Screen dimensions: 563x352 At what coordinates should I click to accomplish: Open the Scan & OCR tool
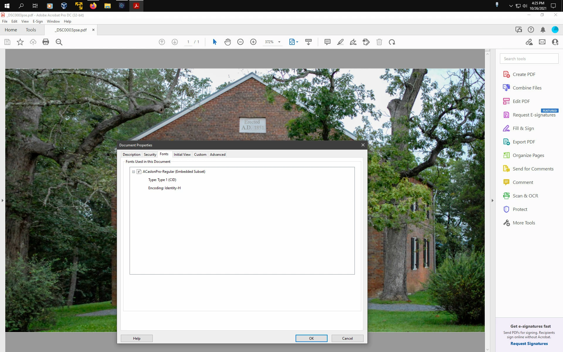click(525, 196)
